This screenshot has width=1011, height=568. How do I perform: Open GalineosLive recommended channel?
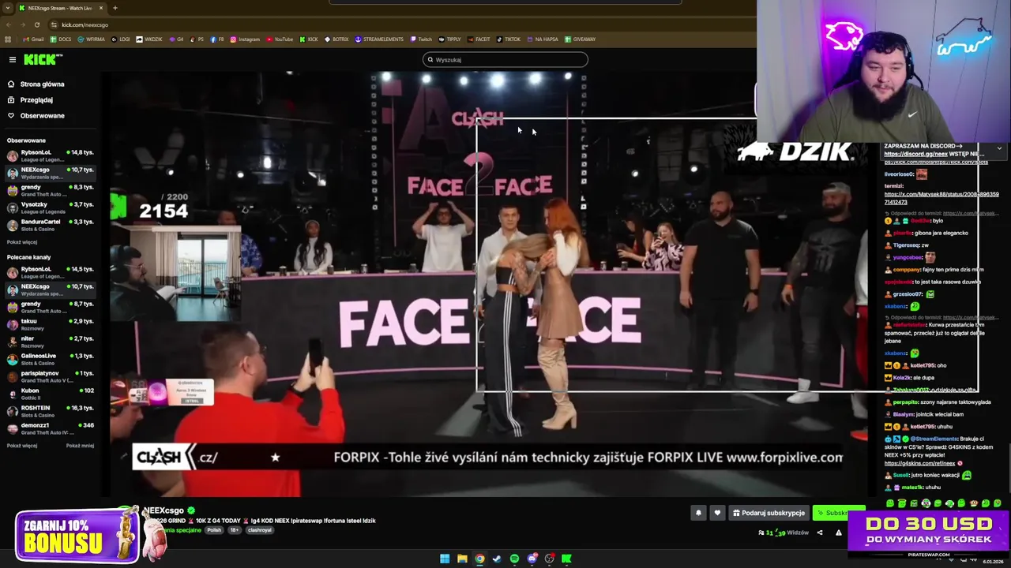pyautogui.click(x=49, y=358)
